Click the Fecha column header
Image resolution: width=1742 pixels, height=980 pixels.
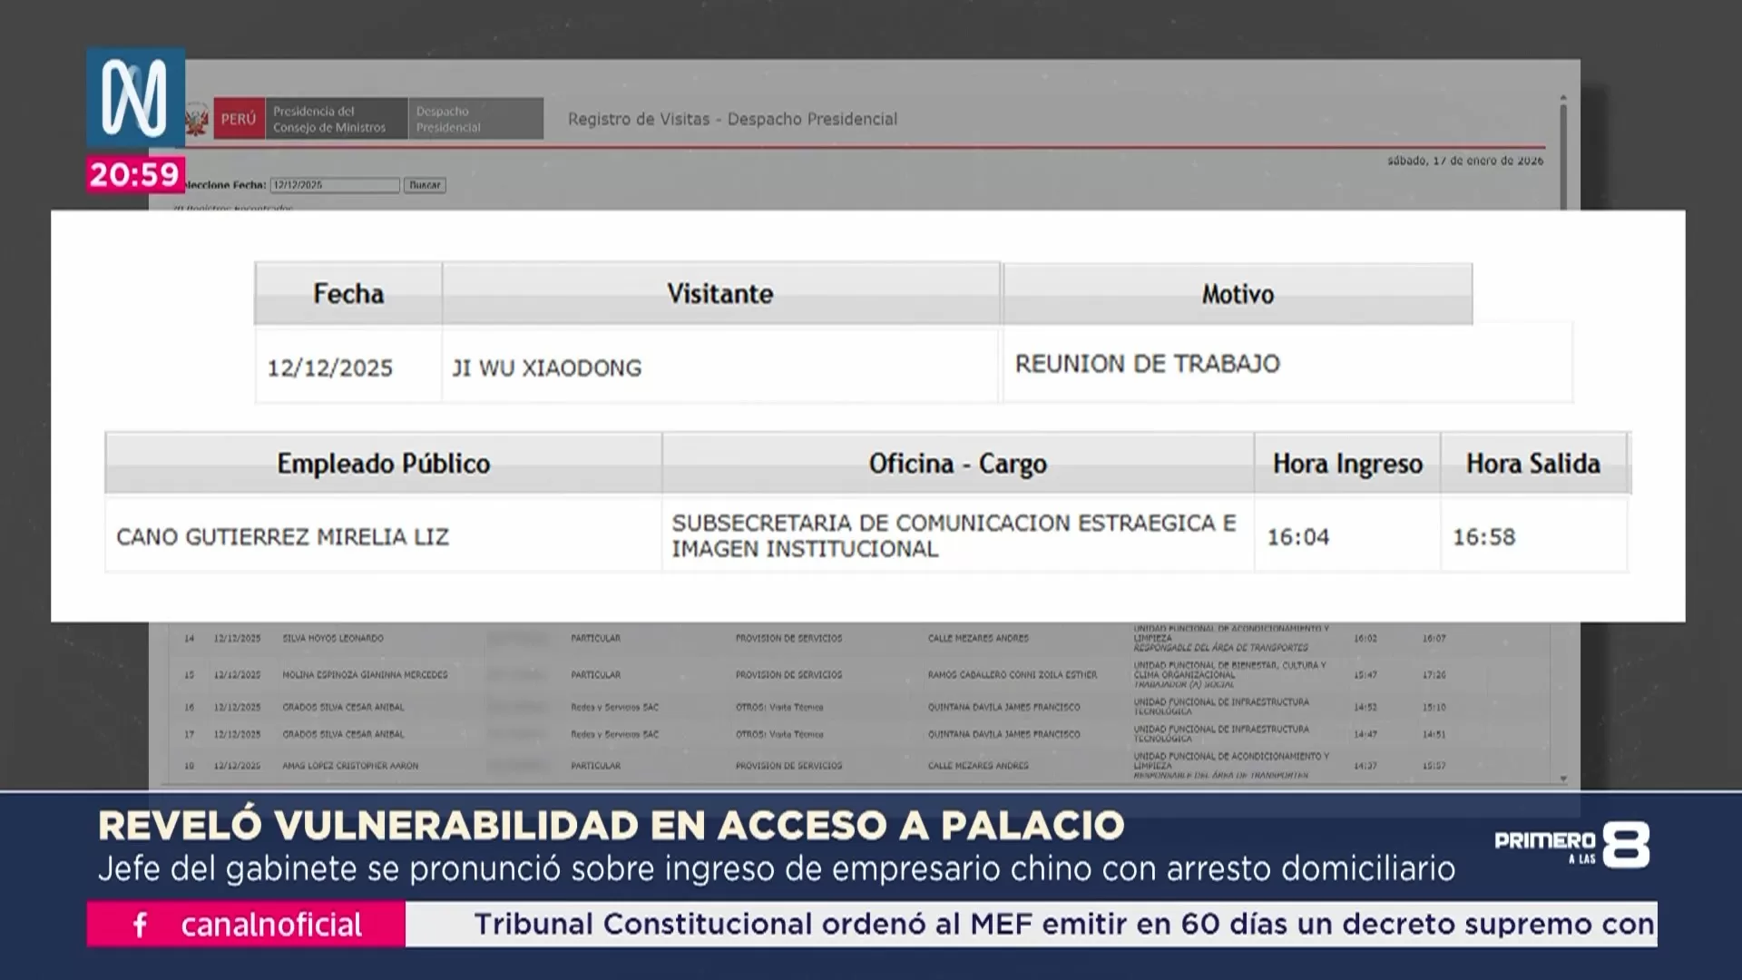[348, 294]
